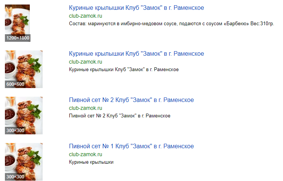Click the 1200×1800 size badge

[x=17, y=38]
